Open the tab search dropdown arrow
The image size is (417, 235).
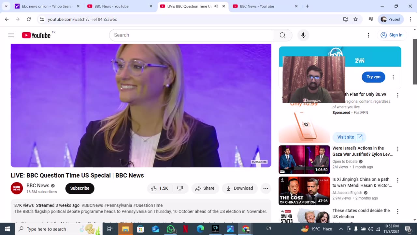(x=6, y=6)
